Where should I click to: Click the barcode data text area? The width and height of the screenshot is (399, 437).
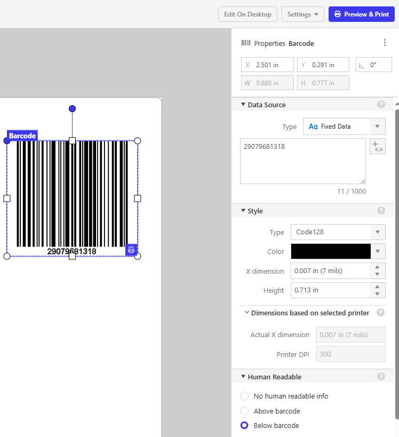click(x=302, y=161)
